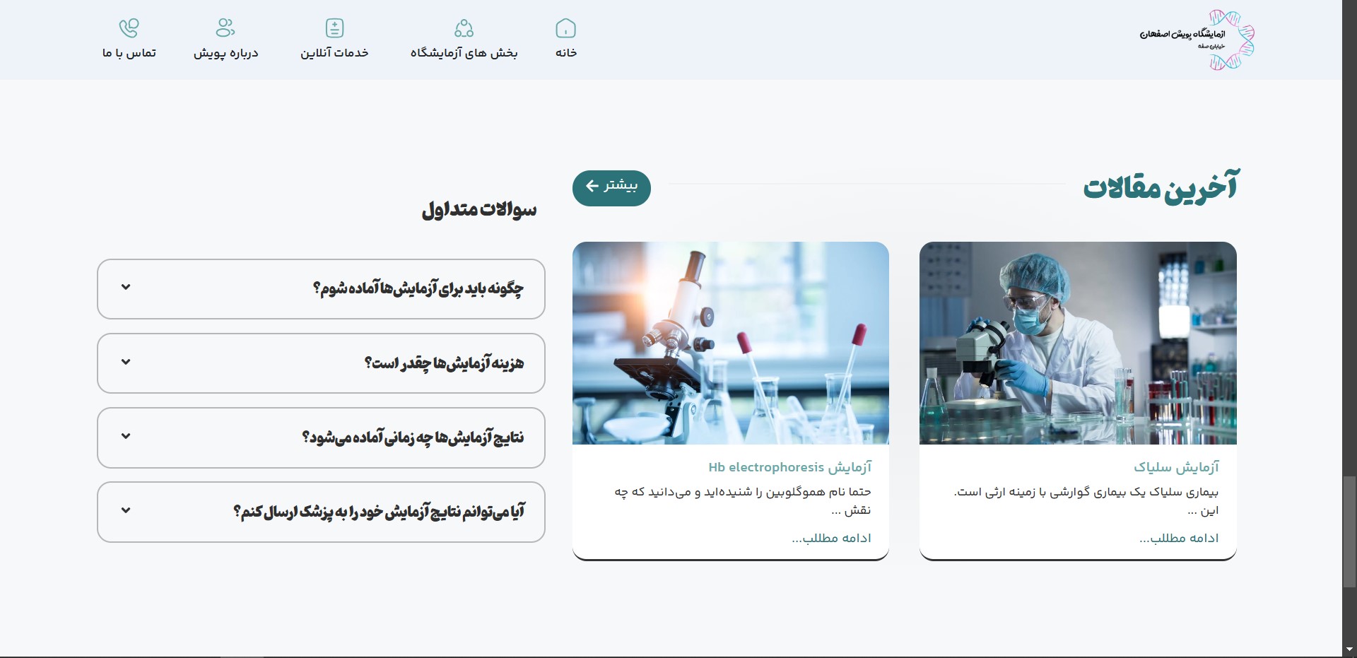The height and width of the screenshot is (658, 1357).
Task: Click the contact us phone icon
Action: (x=129, y=28)
